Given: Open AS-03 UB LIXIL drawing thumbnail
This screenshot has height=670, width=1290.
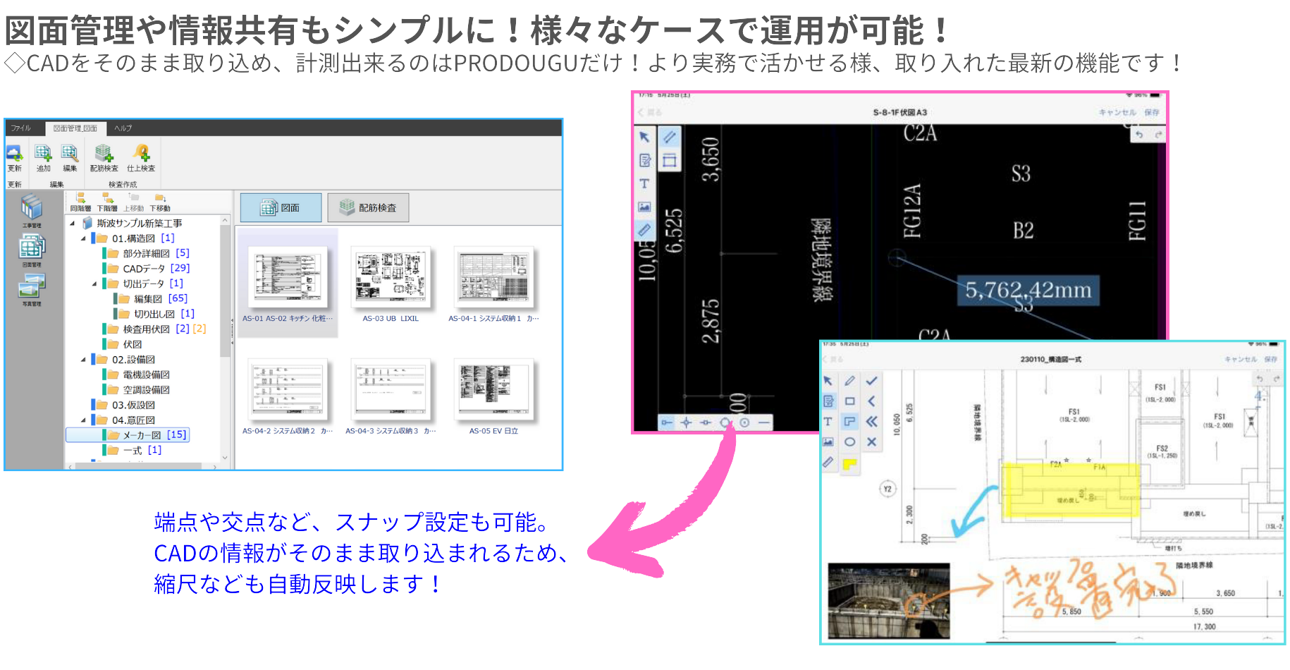Looking at the screenshot, I should pos(391,284).
